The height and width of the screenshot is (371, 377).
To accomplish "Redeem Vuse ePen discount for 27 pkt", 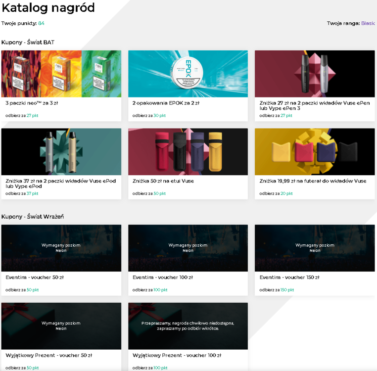I will tap(276, 115).
